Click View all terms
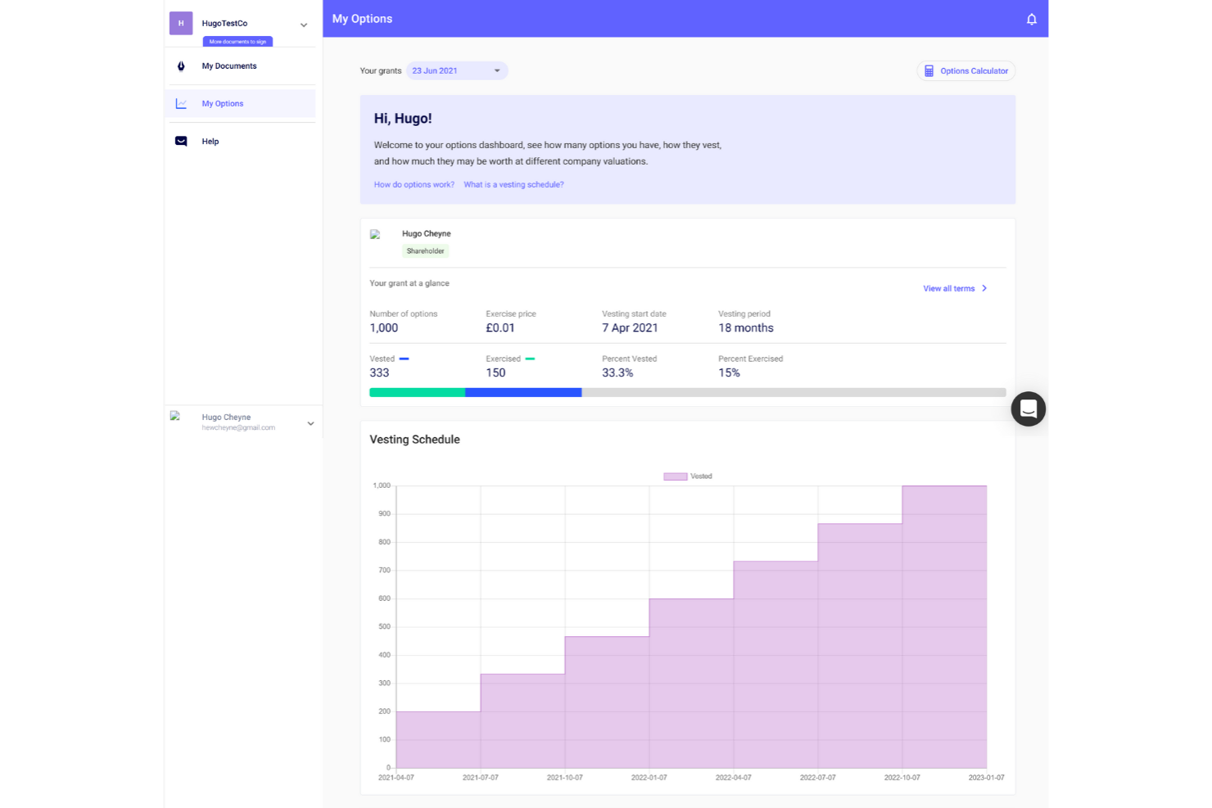 950,288
